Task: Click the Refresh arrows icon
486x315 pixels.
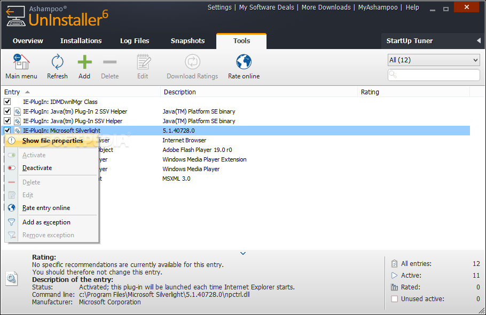Action: point(57,62)
